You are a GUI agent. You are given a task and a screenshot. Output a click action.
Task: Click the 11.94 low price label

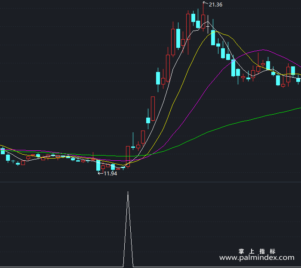point(110,174)
